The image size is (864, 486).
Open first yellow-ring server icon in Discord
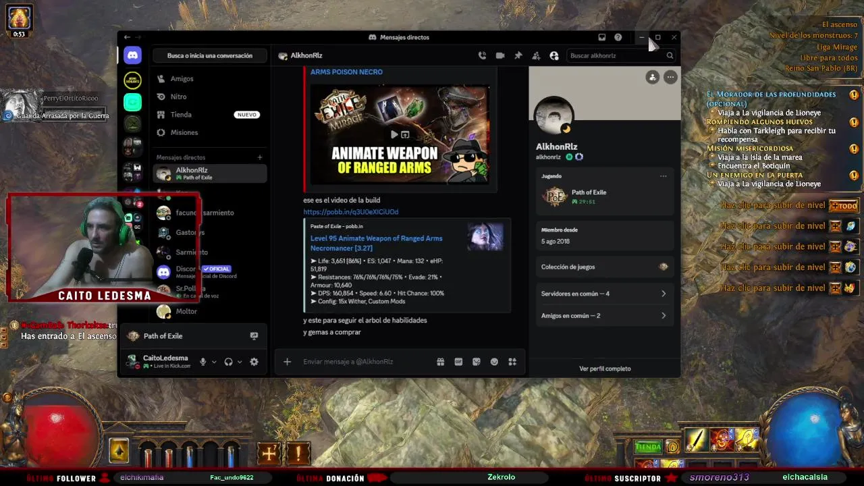(x=132, y=80)
